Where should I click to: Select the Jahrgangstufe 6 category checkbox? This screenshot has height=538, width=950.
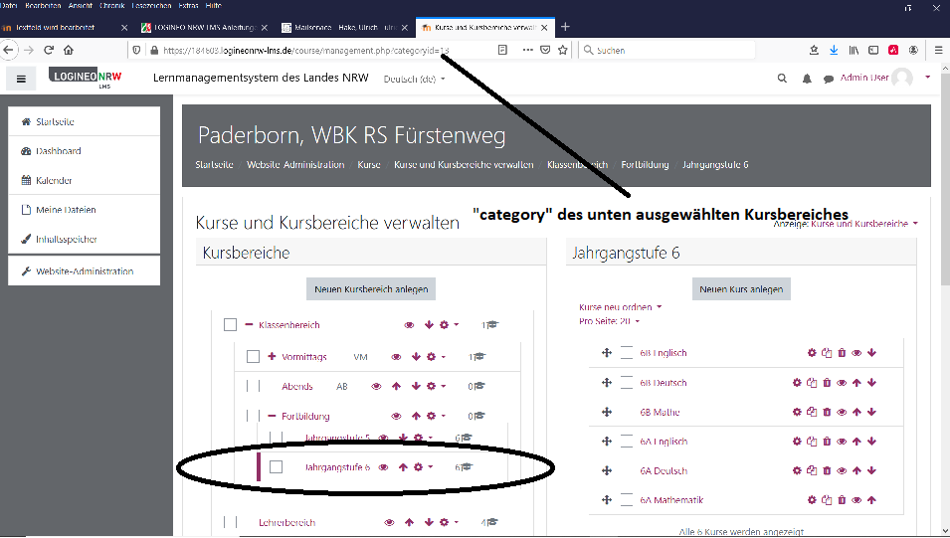277,467
